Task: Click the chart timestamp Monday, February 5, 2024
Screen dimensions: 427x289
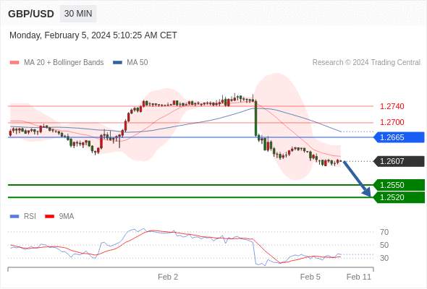Action: click(x=93, y=35)
